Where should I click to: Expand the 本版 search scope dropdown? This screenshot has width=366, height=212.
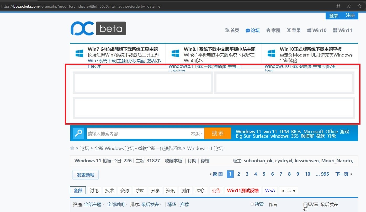point(197,134)
